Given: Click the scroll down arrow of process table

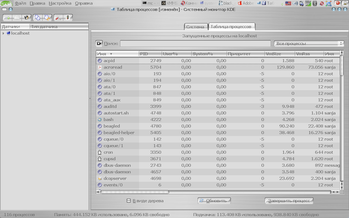Looking at the screenshot, I should coord(342,187).
